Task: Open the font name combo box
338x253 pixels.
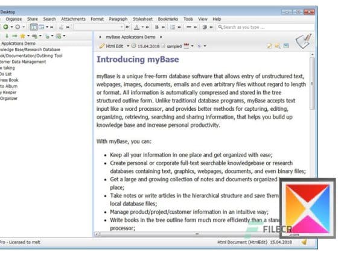Action: 98,27
